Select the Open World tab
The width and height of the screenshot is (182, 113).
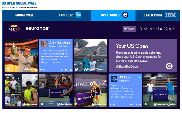pos(113,15)
